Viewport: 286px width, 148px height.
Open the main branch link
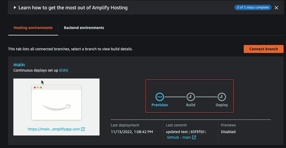click(19, 65)
